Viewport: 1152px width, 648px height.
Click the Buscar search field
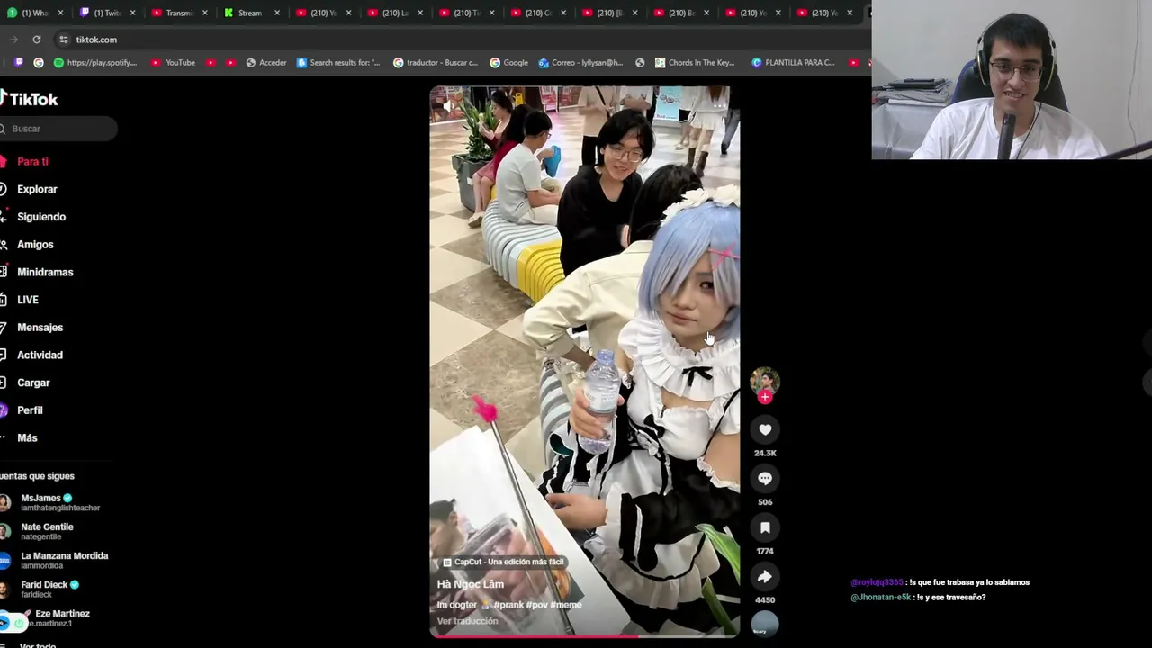(x=58, y=129)
